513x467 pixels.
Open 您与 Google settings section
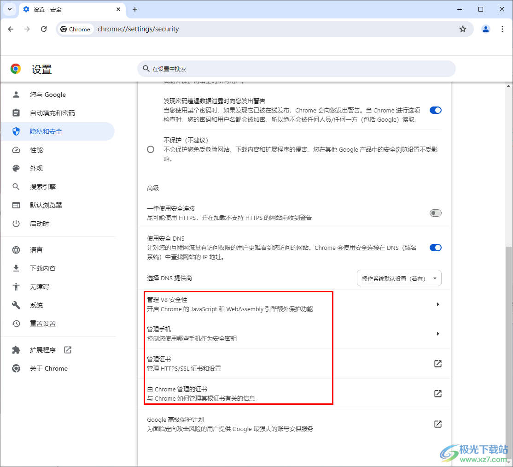click(58, 95)
